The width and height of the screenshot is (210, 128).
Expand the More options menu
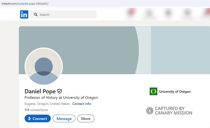coord(86,119)
